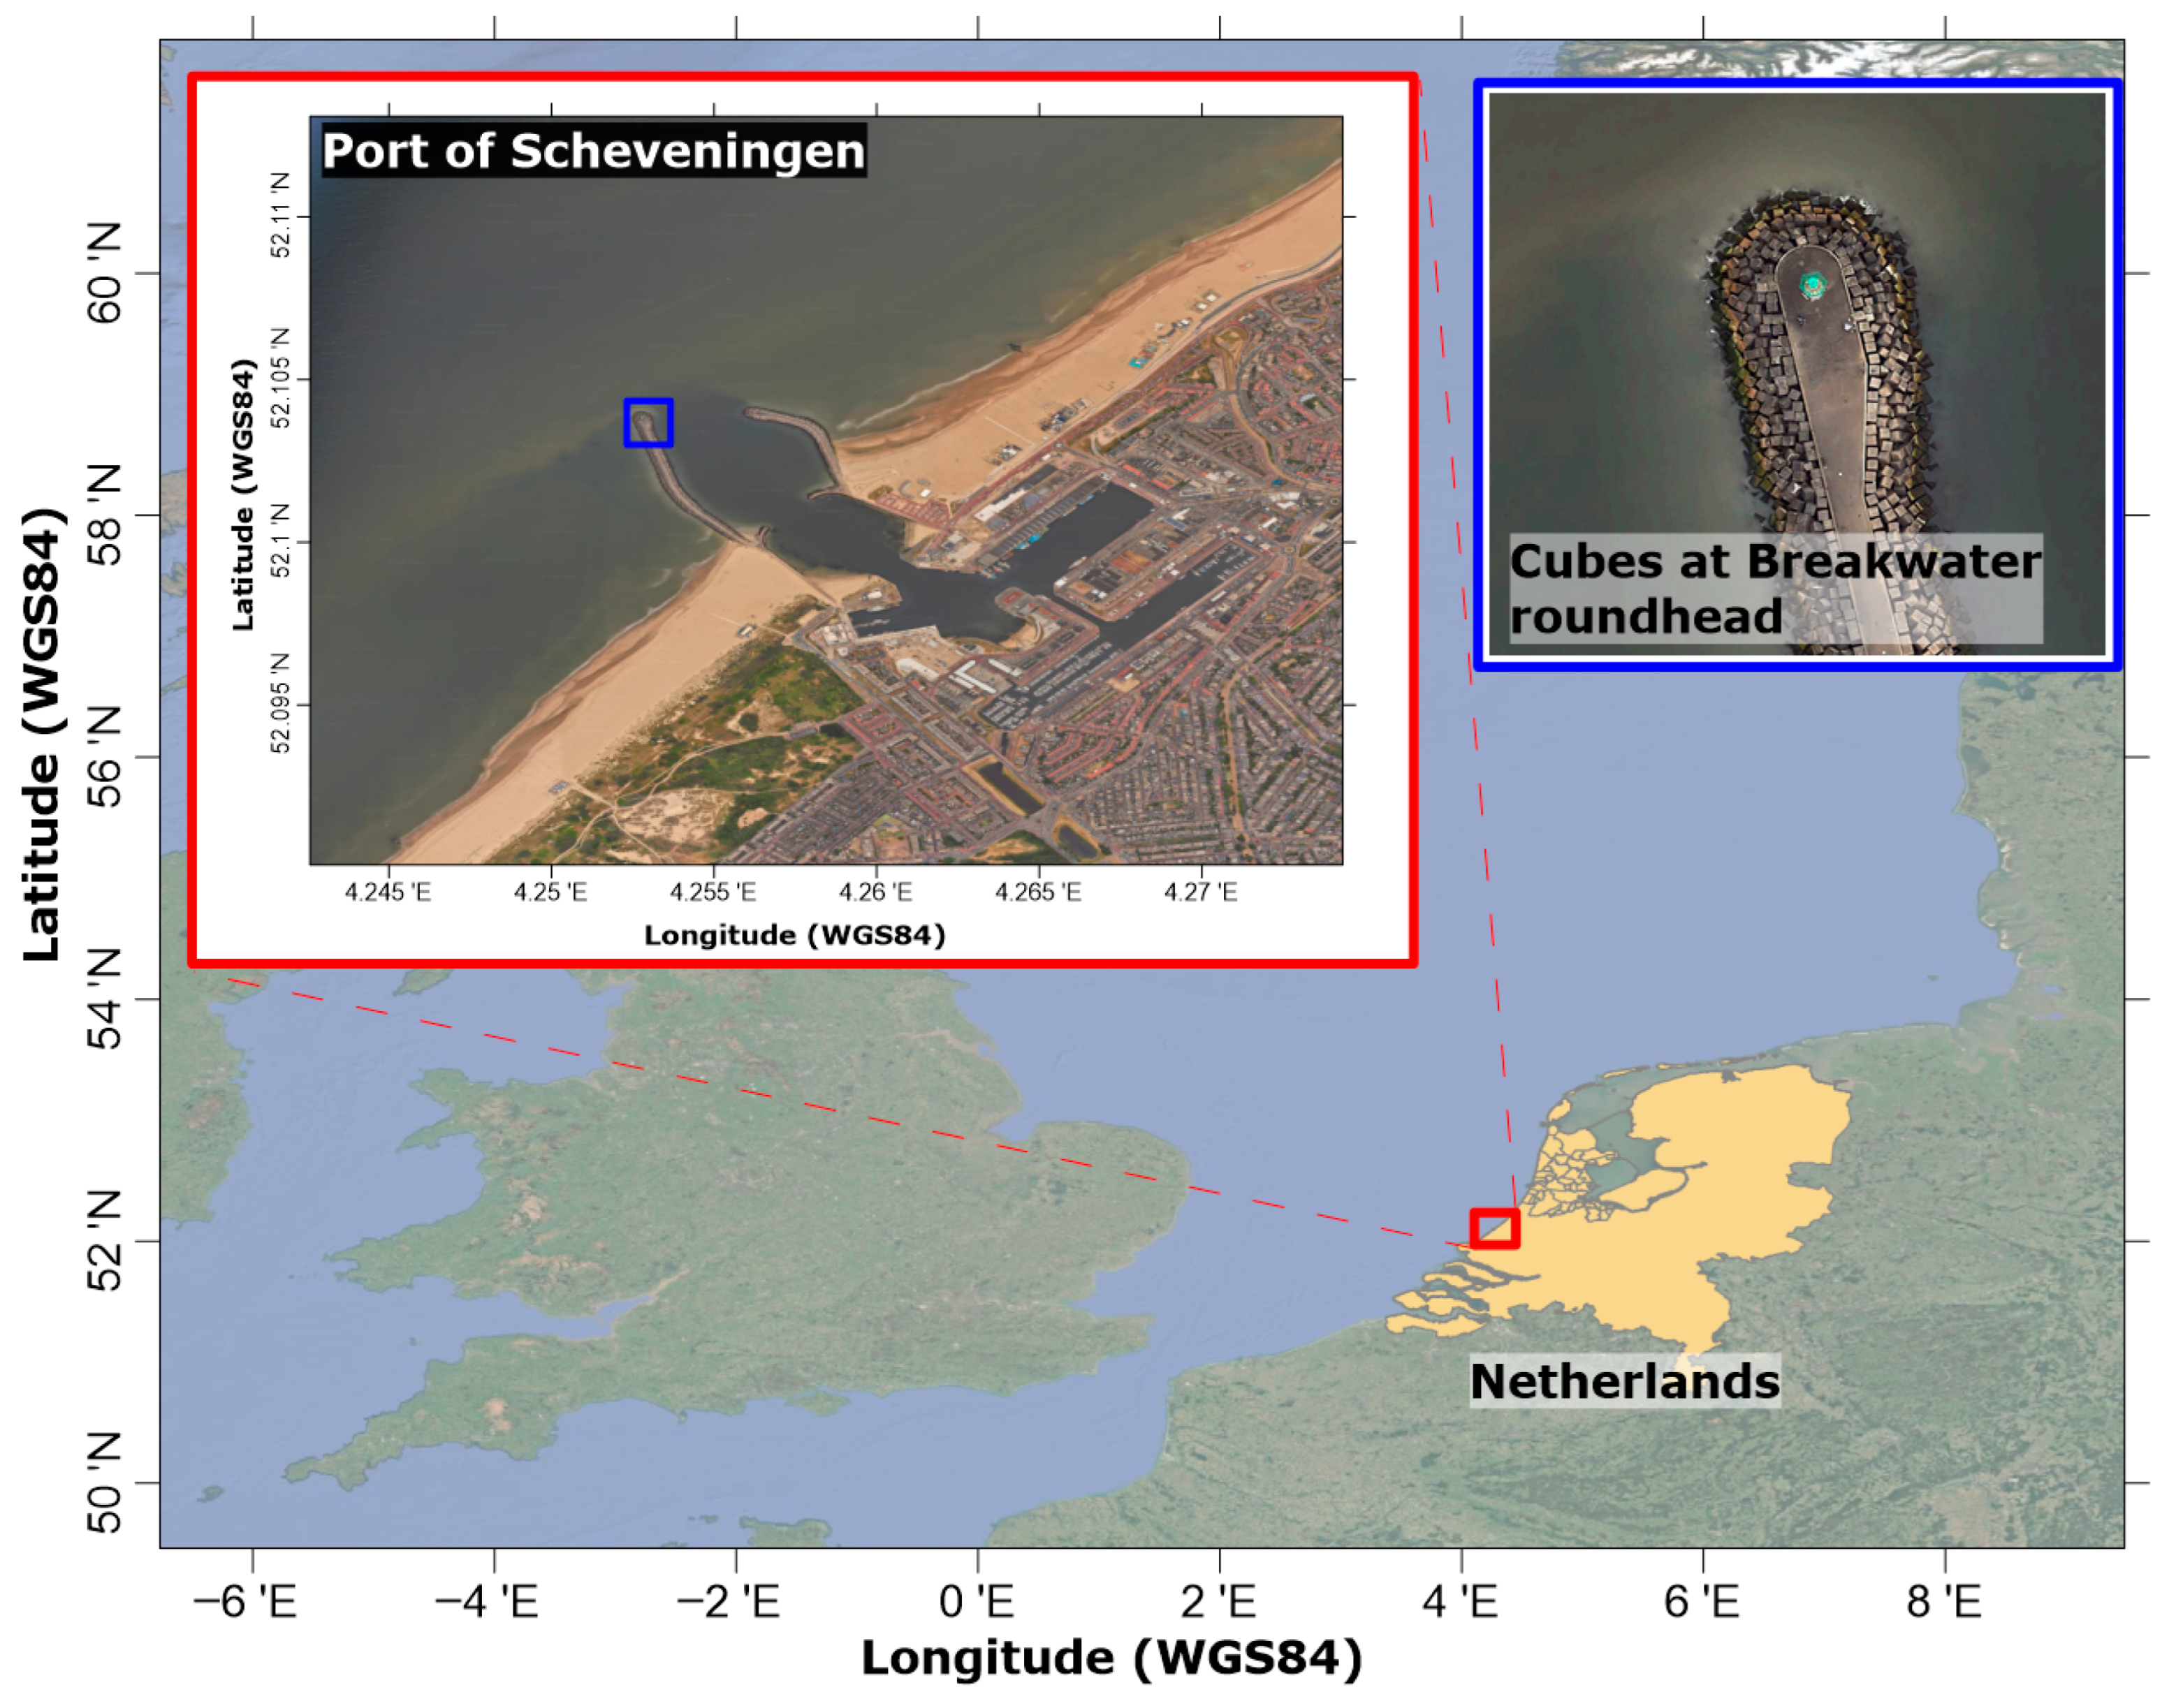This screenshot has height=1708, width=2183.
Task: Click the inset 'Longitude (WGS84)' axis title
Action: (794, 935)
